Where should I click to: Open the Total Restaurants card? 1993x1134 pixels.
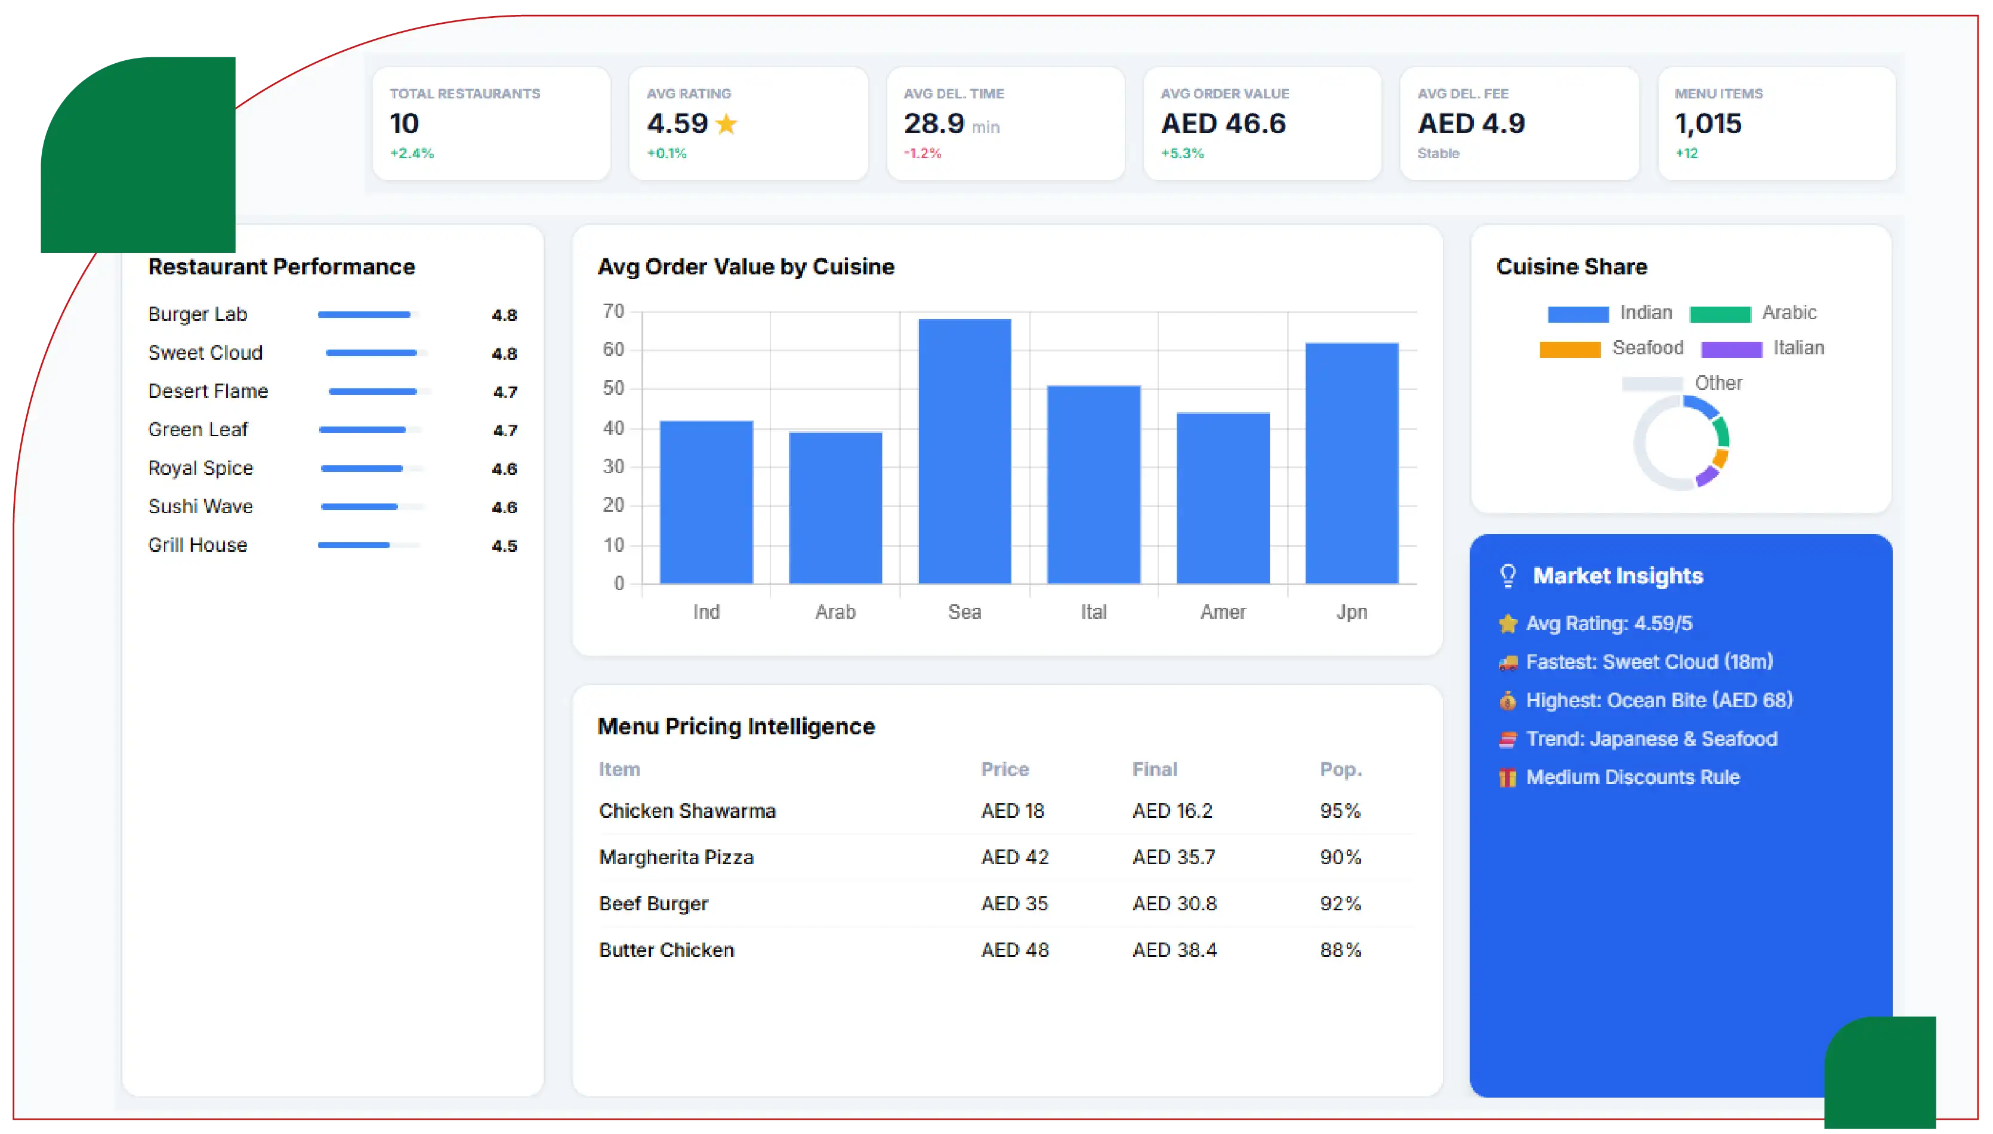pyautogui.click(x=492, y=123)
